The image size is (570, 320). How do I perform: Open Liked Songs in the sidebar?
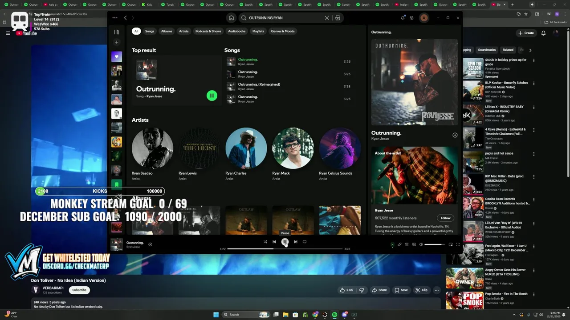point(117,56)
